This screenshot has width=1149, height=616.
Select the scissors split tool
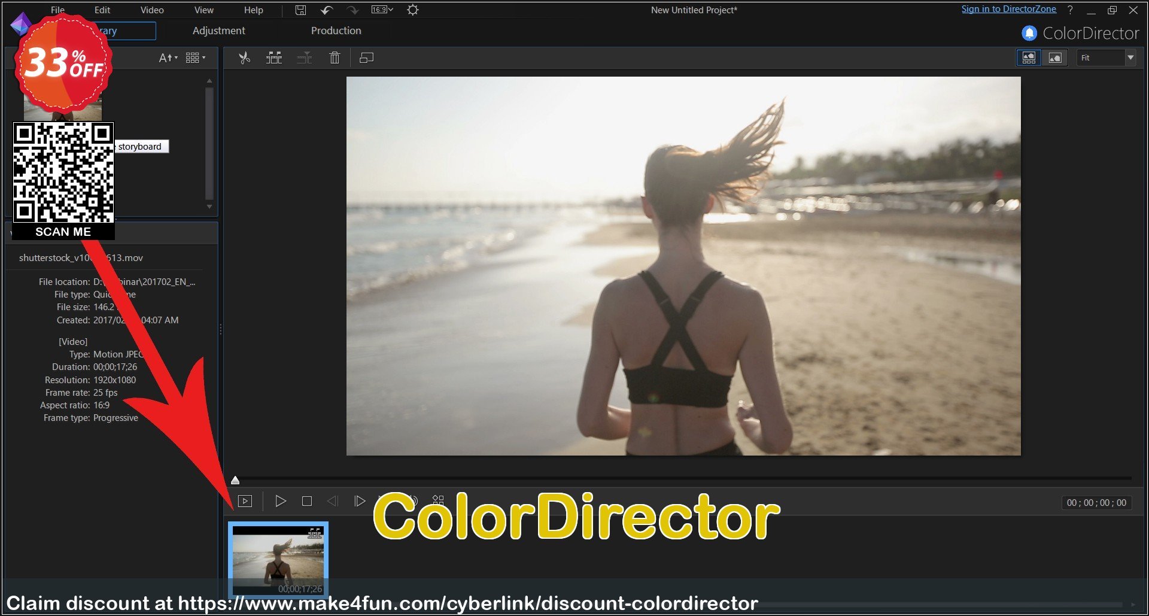point(244,58)
